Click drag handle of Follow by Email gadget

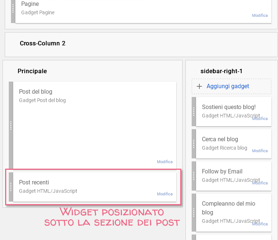click(194, 176)
